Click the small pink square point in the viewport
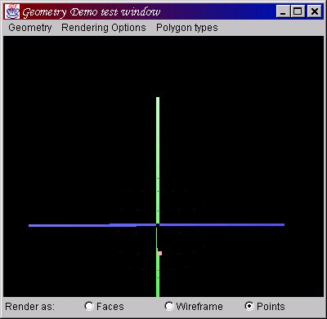This screenshot has width=327, height=319. pos(160,253)
